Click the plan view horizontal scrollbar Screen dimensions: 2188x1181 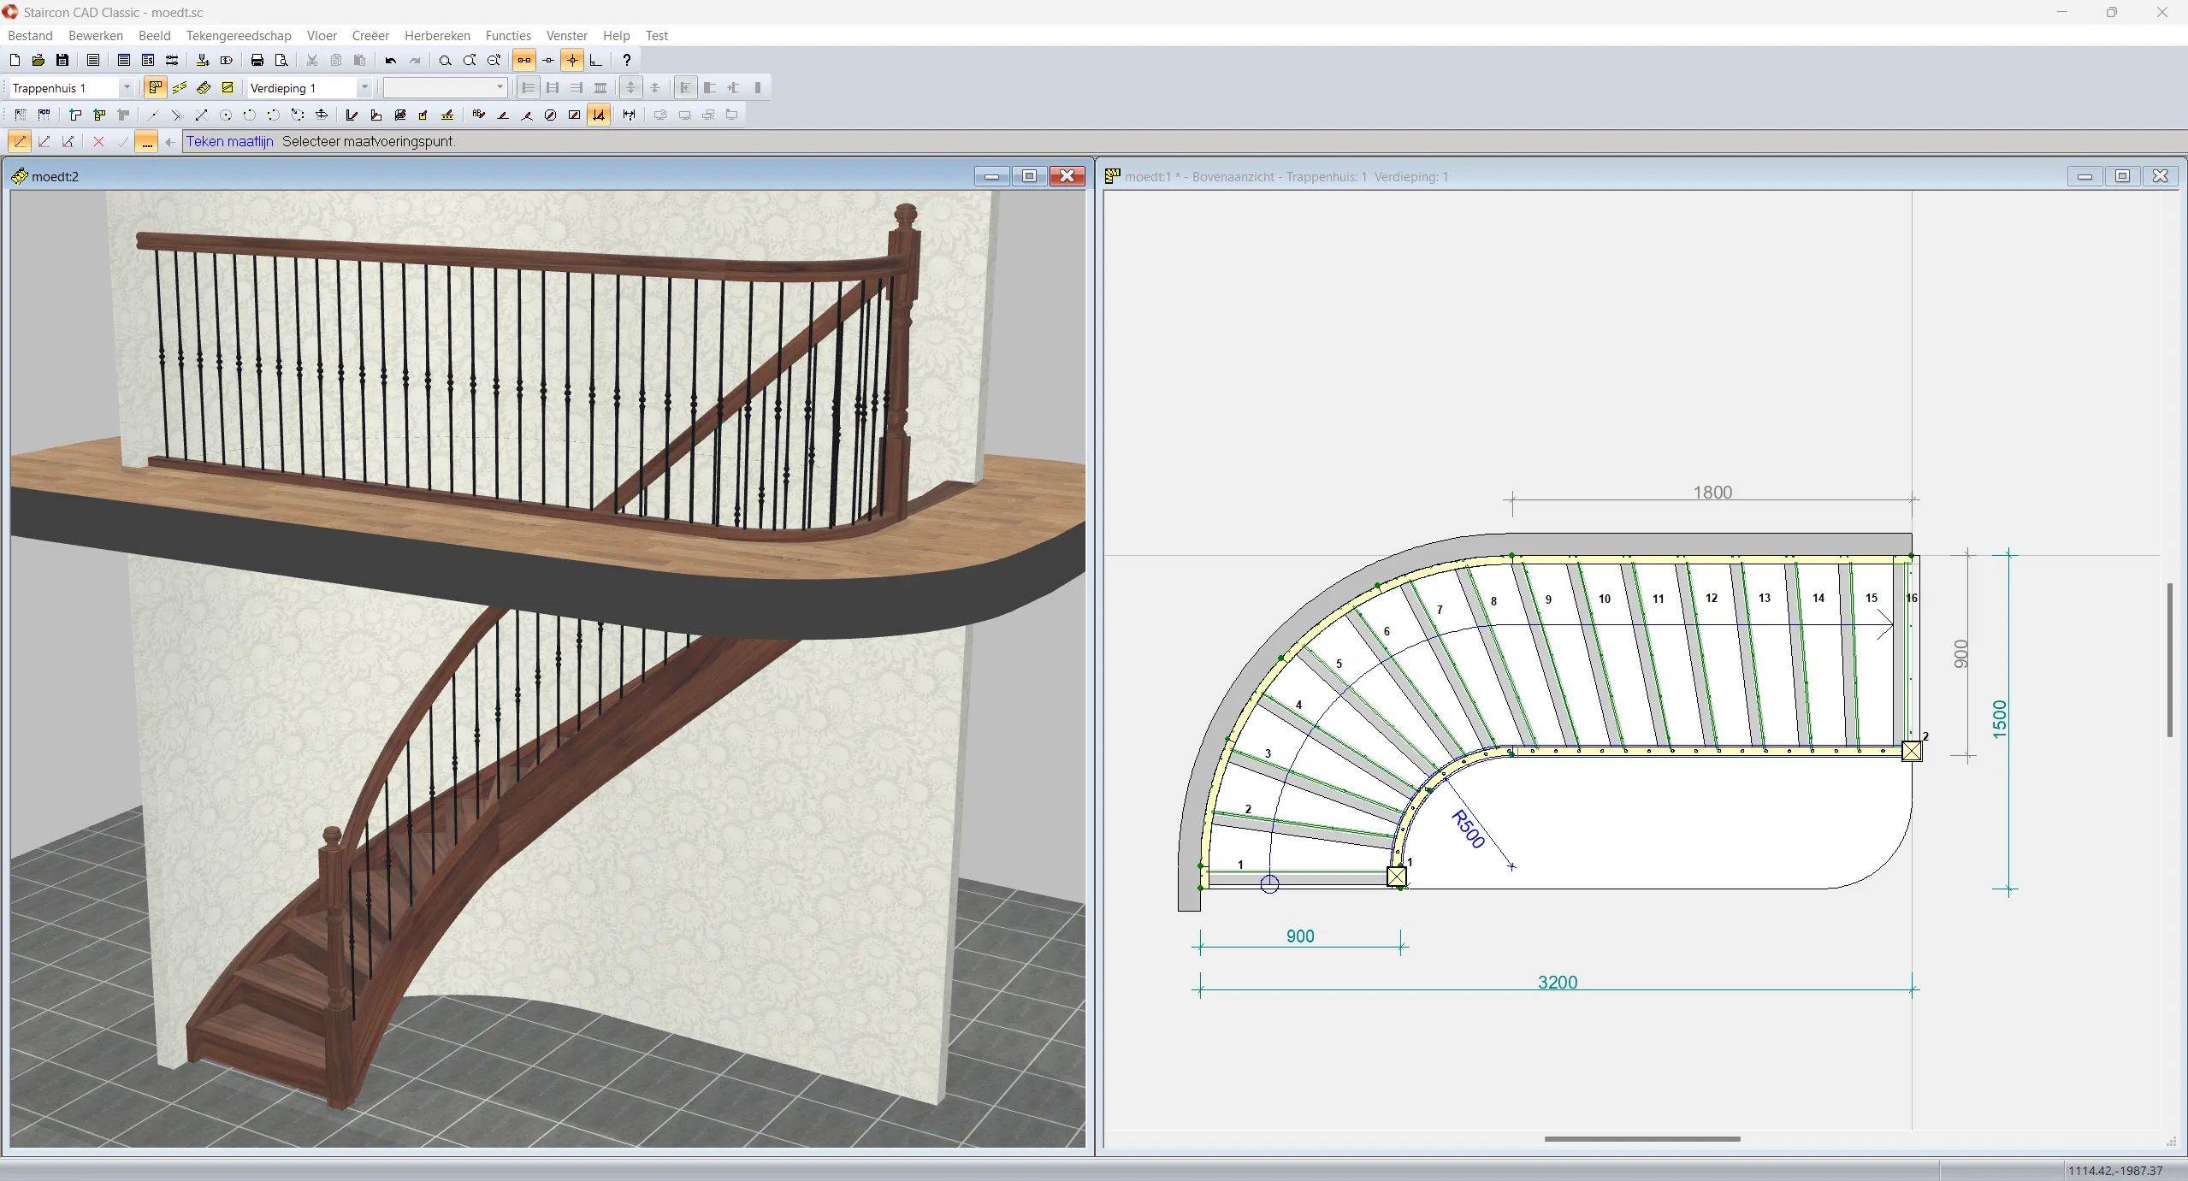[x=1641, y=1138]
